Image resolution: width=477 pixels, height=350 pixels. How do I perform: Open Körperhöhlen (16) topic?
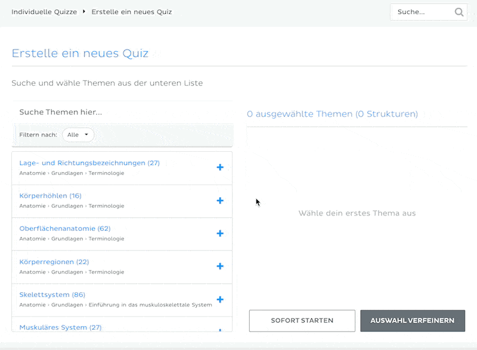coord(51,196)
